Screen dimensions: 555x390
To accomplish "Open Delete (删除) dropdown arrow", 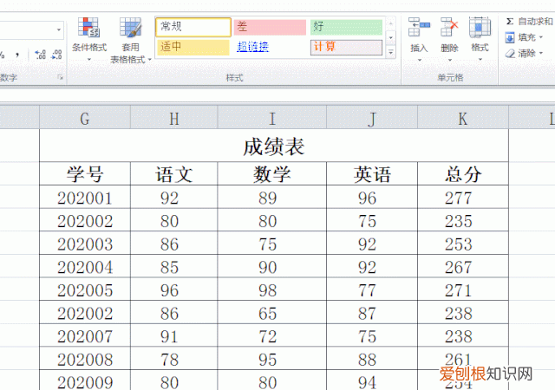I will 449,60.
